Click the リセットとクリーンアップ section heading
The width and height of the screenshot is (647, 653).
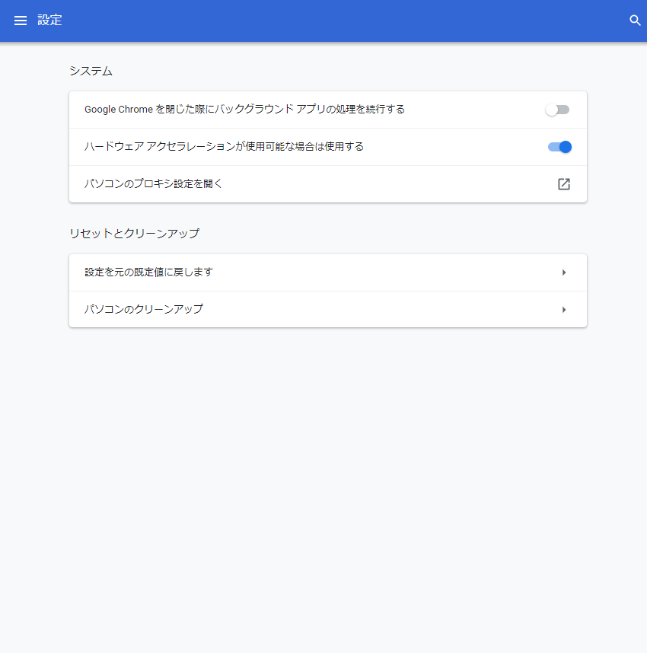click(134, 233)
